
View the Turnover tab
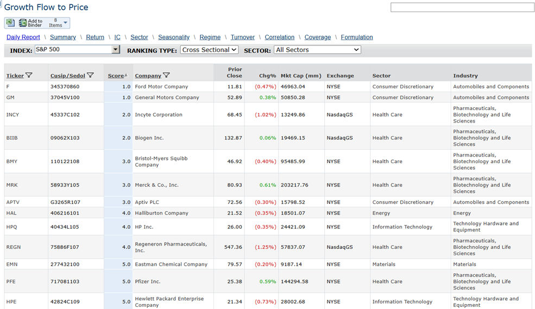coord(243,37)
